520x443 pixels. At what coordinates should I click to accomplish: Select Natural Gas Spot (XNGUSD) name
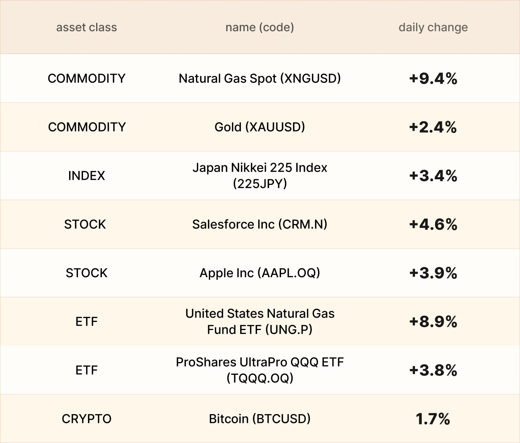[259, 78]
